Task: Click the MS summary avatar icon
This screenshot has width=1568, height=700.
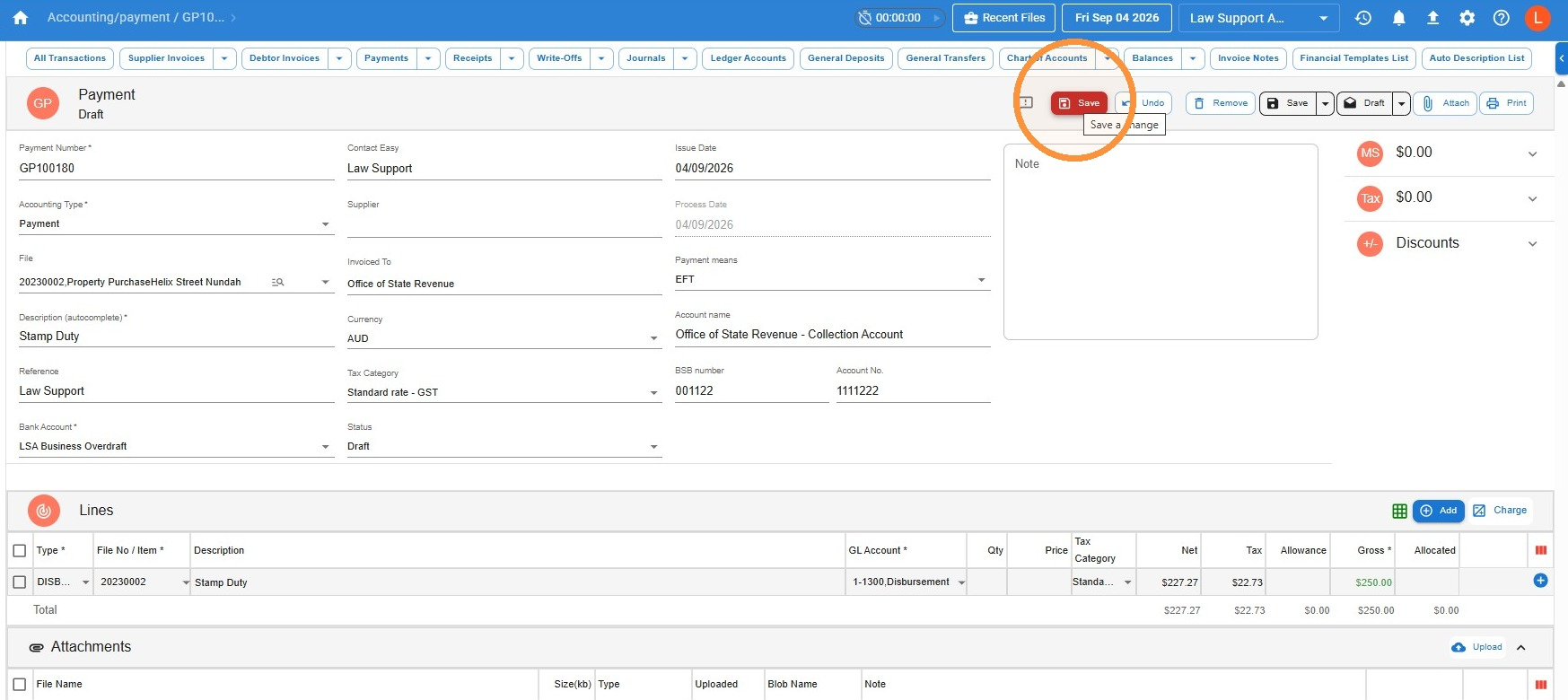Action: pyautogui.click(x=1370, y=153)
